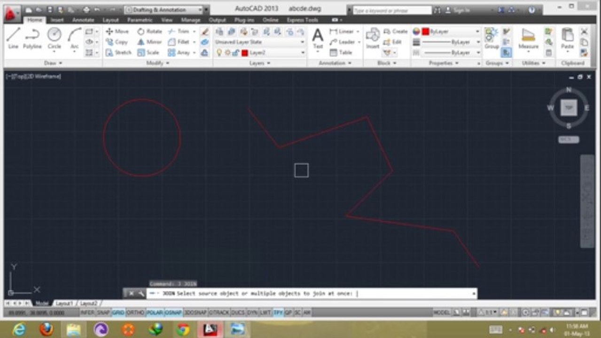
Task: Select the Line drawing tool
Action: point(13,38)
